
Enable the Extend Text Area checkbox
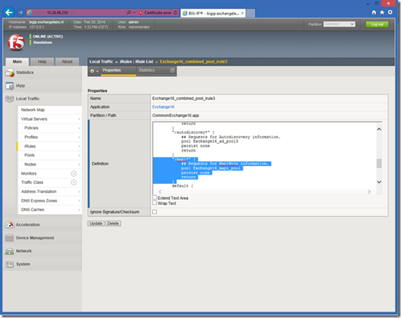click(x=154, y=198)
